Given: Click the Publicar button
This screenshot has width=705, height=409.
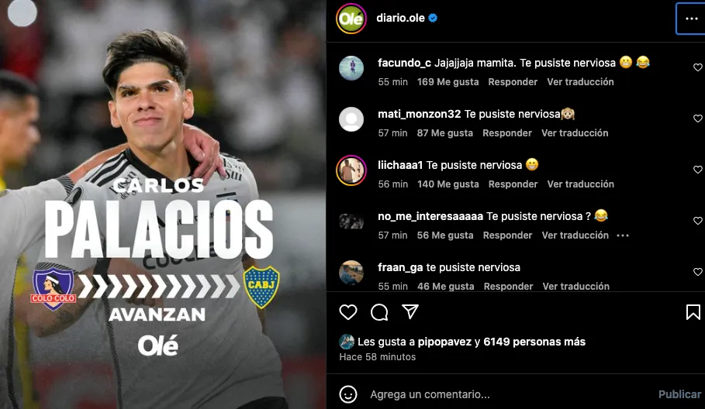Looking at the screenshot, I should [x=679, y=394].
